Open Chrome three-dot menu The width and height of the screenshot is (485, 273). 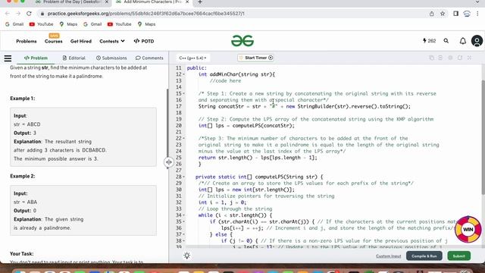point(477,14)
